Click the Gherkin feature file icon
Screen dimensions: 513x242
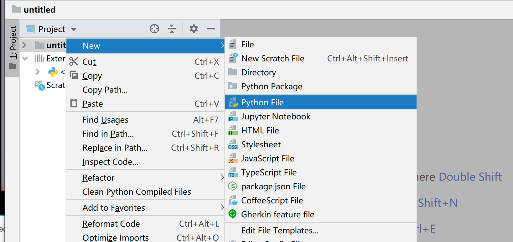point(233,214)
